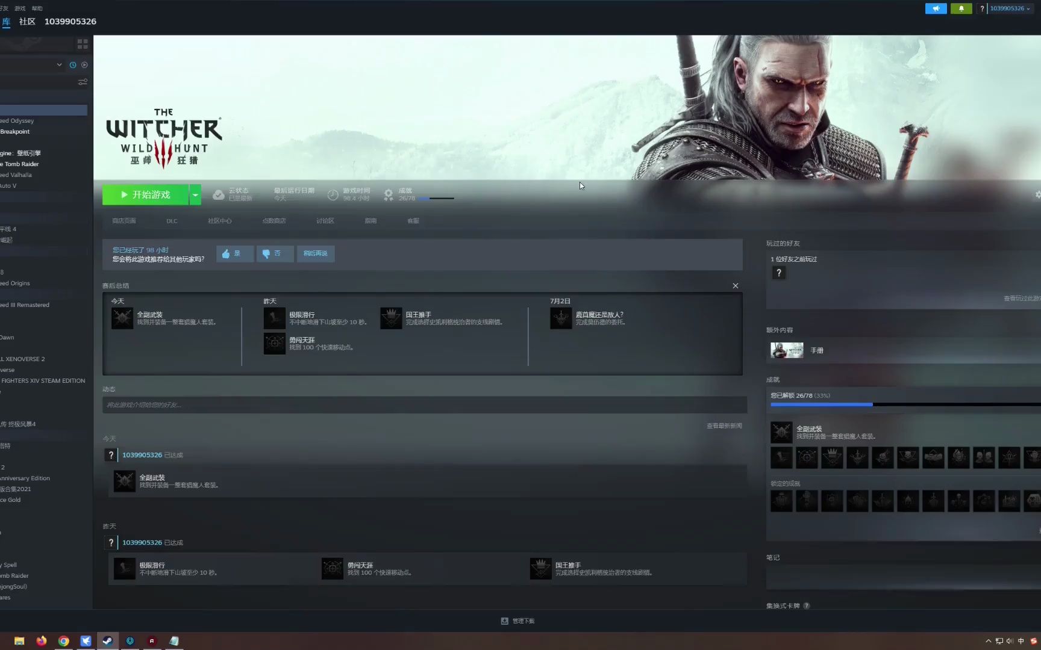Viewport: 1041px width, 650px height.
Task: Switch to the 库 library tab
Action: (x=6, y=22)
